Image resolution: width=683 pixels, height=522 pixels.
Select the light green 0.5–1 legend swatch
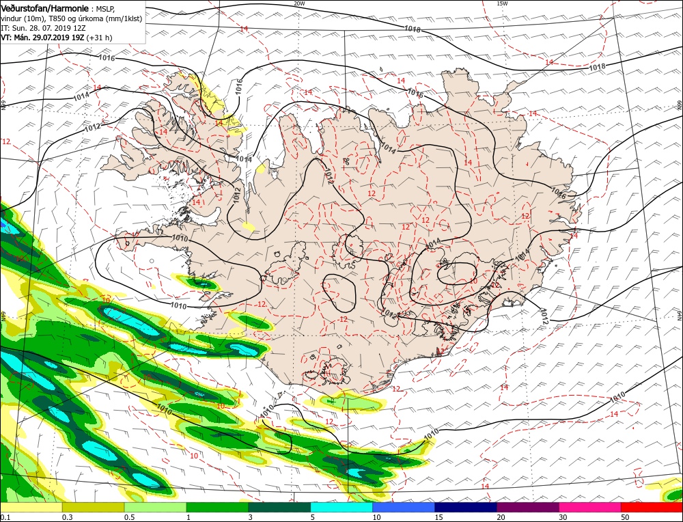coord(155,507)
